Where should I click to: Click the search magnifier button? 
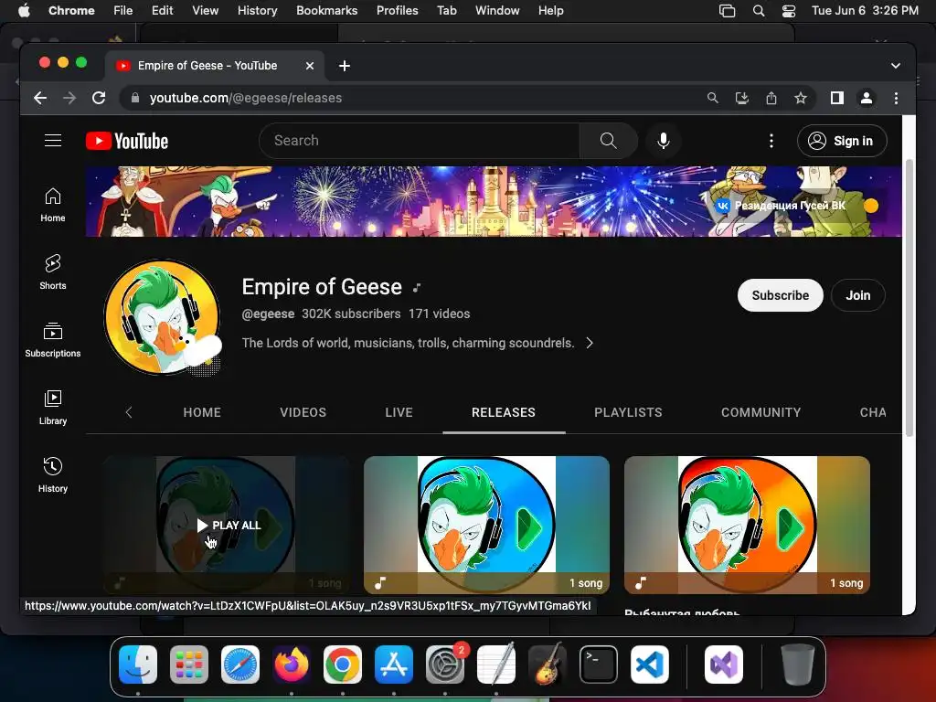pos(608,140)
